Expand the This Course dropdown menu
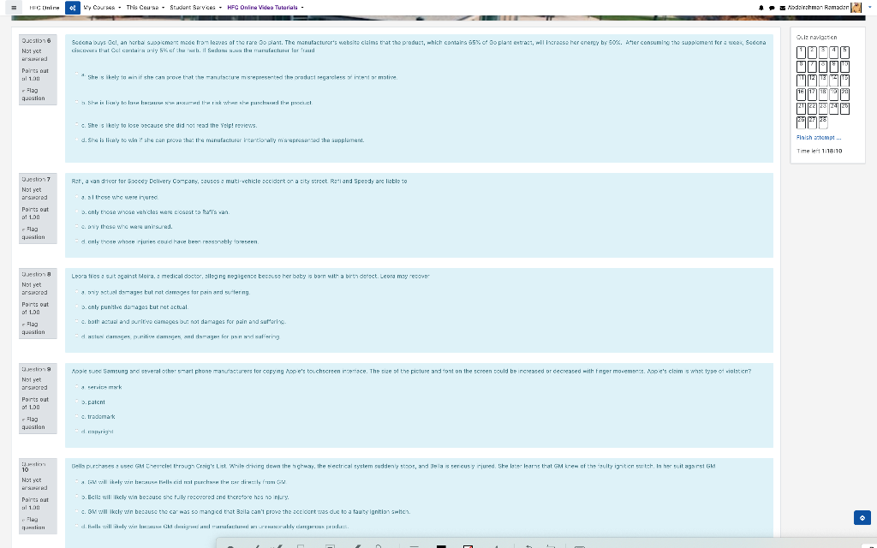 (146, 8)
